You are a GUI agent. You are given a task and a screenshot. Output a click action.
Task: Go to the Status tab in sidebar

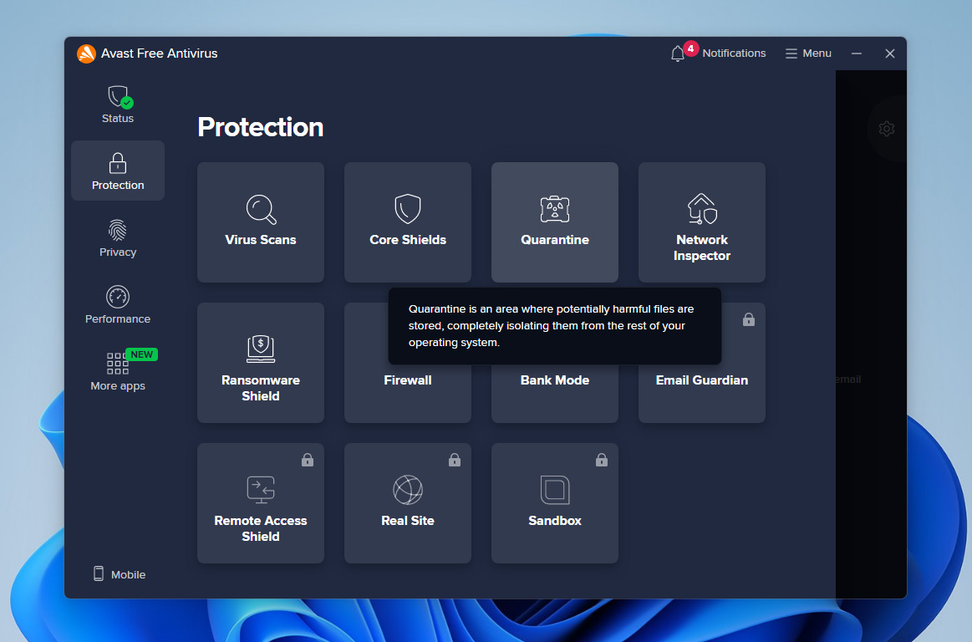pyautogui.click(x=118, y=104)
